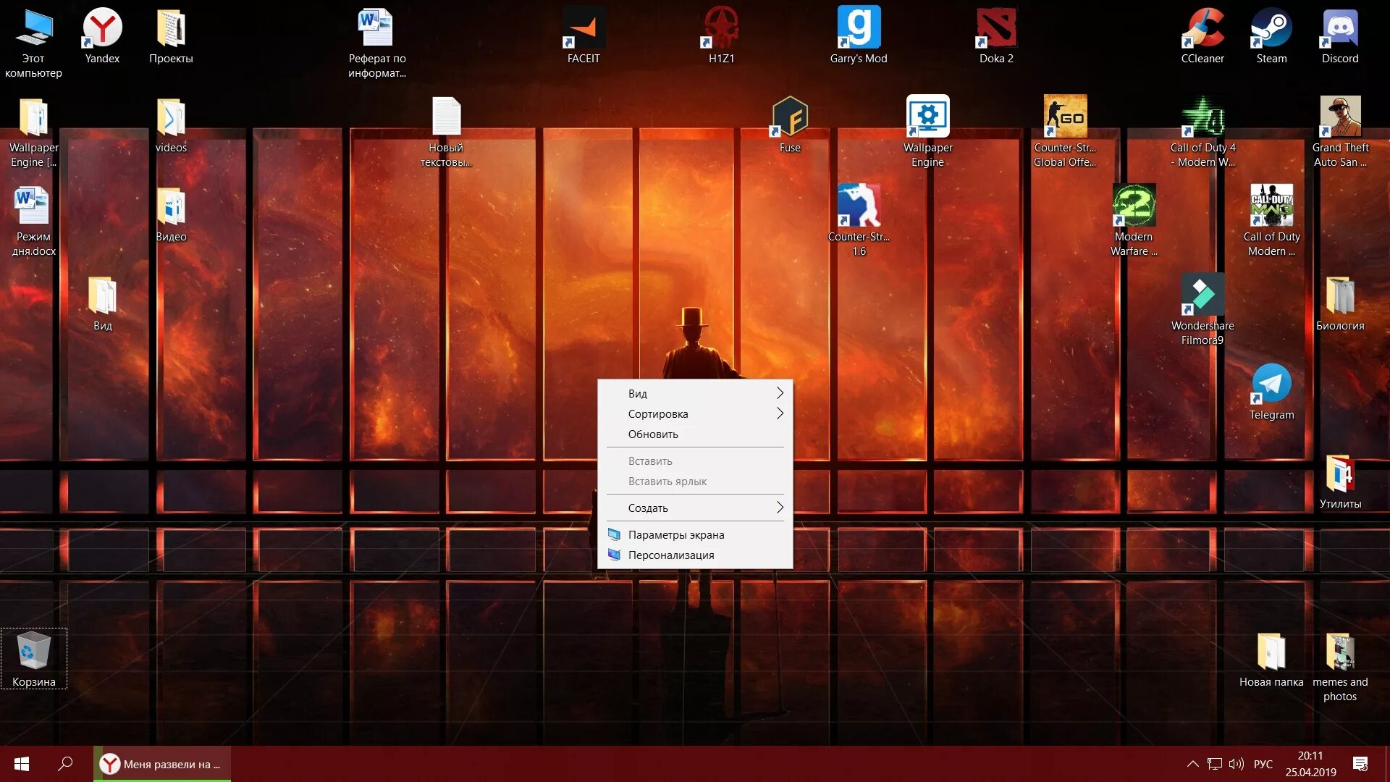Expand the Вид submenu in context menu
1390x782 pixels.
(x=695, y=393)
